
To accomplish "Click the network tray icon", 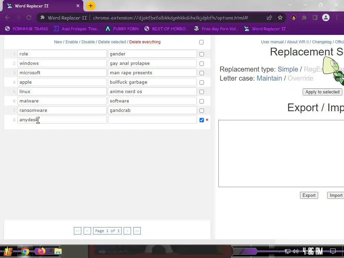I will coord(288,251).
